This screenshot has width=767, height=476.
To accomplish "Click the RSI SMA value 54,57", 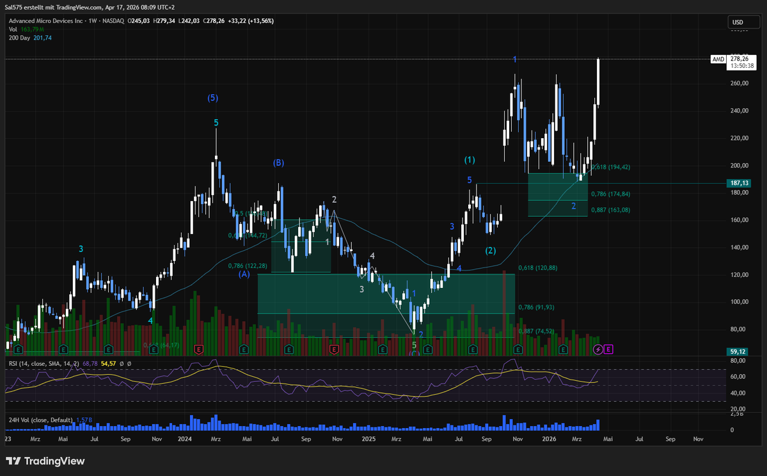I will (x=109, y=363).
